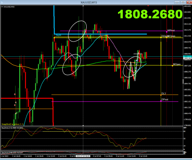
Task: Click the '4 Jul 15:45' time axis label
Action: [143, 156]
